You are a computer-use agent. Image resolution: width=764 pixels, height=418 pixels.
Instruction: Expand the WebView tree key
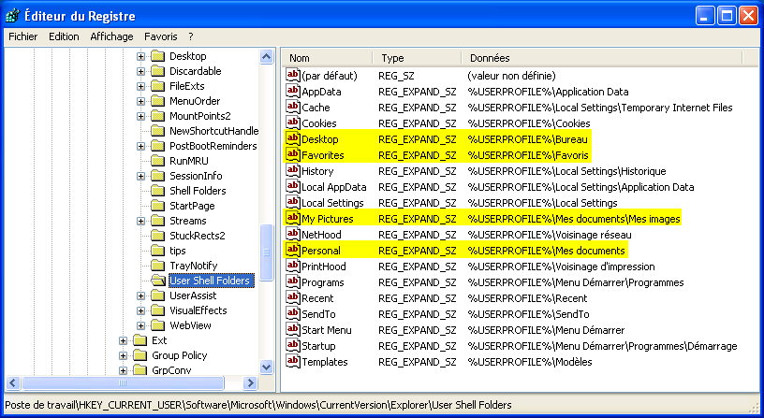tap(140, 325)
